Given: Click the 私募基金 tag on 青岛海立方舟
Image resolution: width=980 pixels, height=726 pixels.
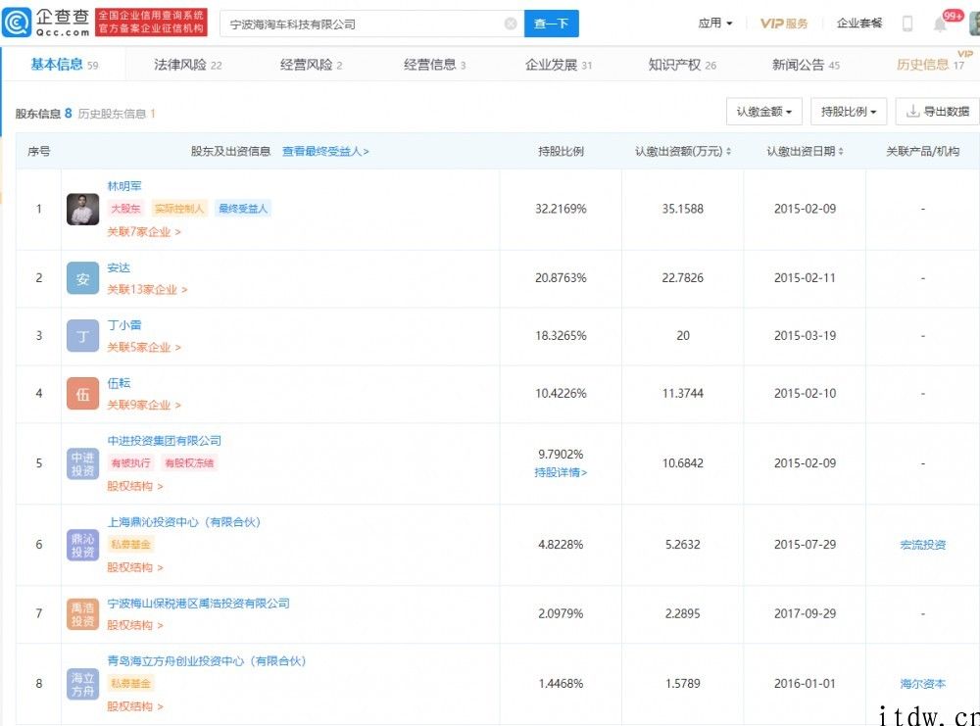Looking at the screenshot, I should (x=130, y=684).
